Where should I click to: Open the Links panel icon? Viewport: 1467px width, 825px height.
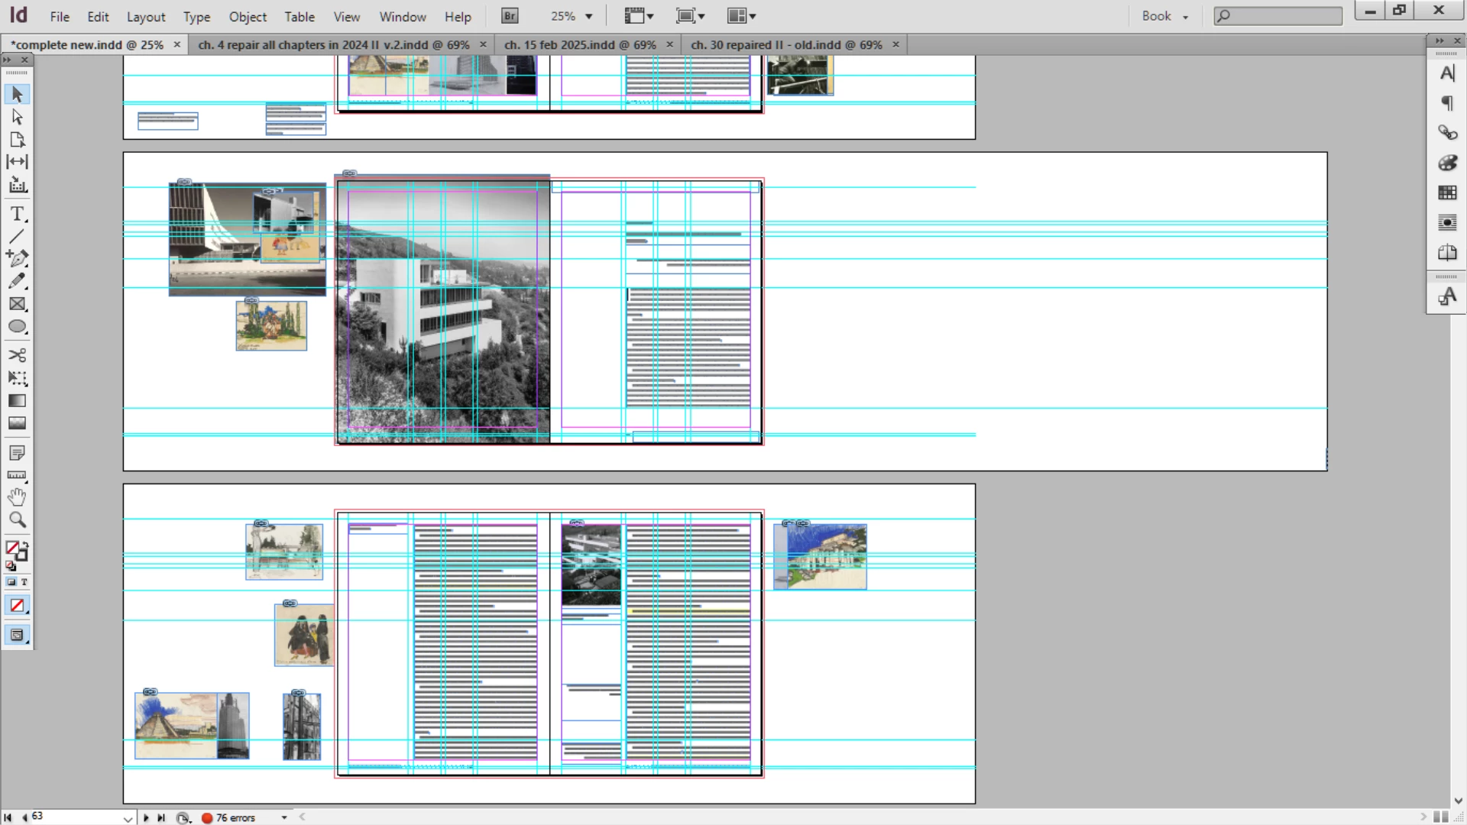pyautogui.click(x=1447, y=133)
